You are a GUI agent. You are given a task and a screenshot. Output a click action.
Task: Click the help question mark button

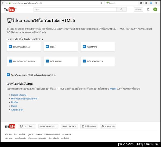(108, 126)
